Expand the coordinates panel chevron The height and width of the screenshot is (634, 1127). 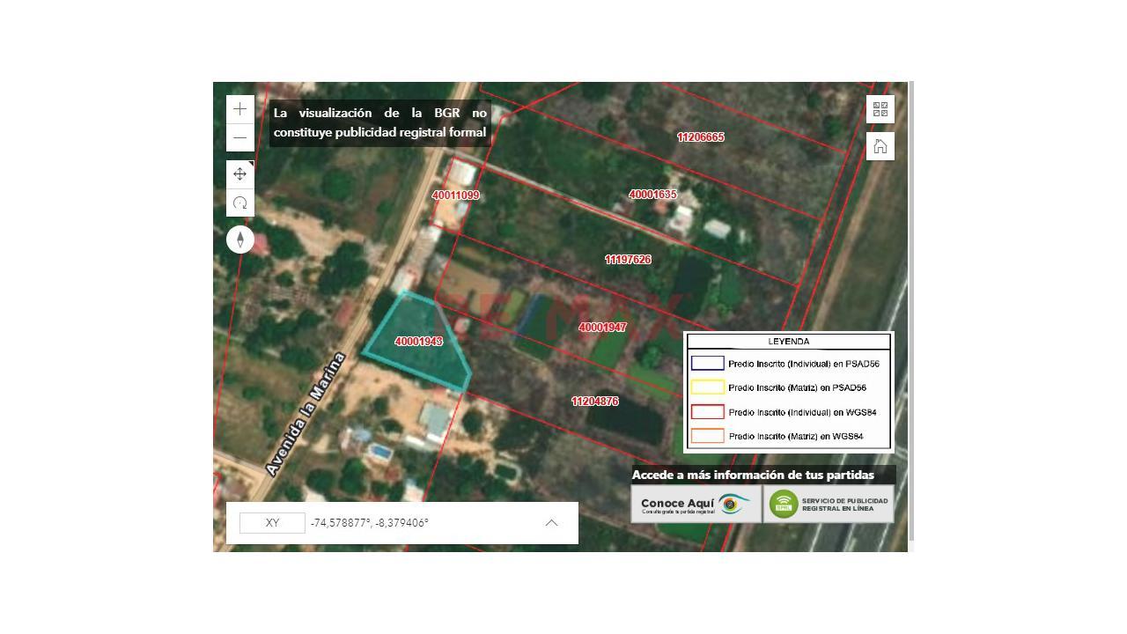point(551,523)
